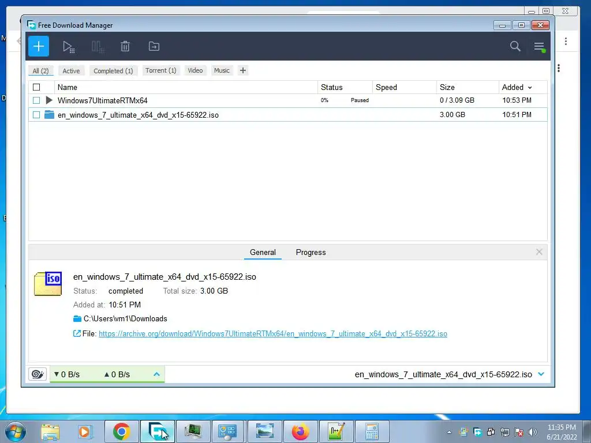Click the 3.00 GB size cell in list
Viewport: 591px width, 443px height.
click(x=452, y=115)
